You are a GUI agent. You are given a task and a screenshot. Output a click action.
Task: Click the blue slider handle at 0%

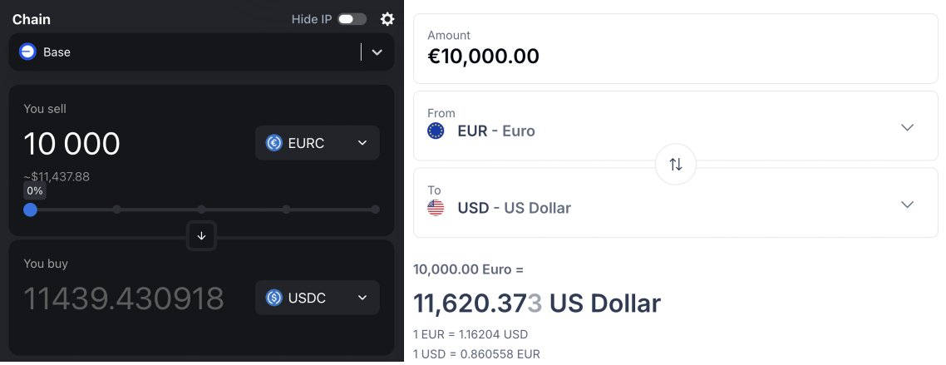point(30,210)
